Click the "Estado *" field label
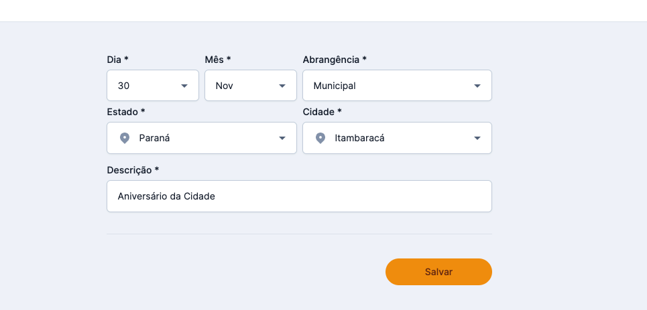 (126, 112)
